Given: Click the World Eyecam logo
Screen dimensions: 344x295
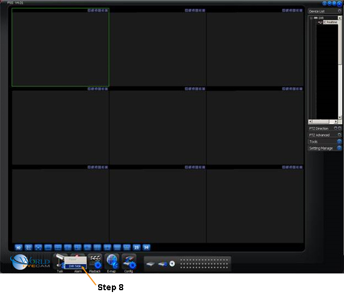Looking at the screenshot, I should tap(30, 262).
